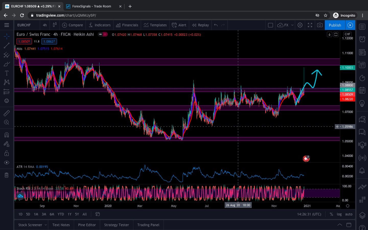Hide all drawing tools eye icon
The height and width of the screenshot is (230, 368).
pos(7,163)
